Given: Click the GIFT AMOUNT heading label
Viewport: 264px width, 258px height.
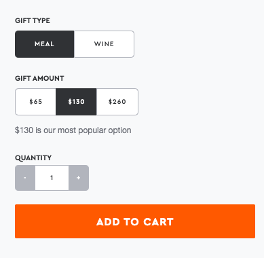Looking at the screenshot, I should [39, 78].
